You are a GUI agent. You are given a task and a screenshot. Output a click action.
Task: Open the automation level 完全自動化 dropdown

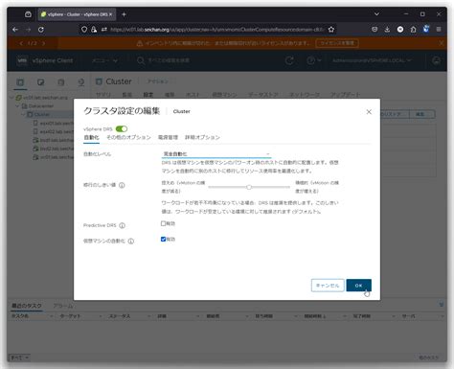click(216, 154)
